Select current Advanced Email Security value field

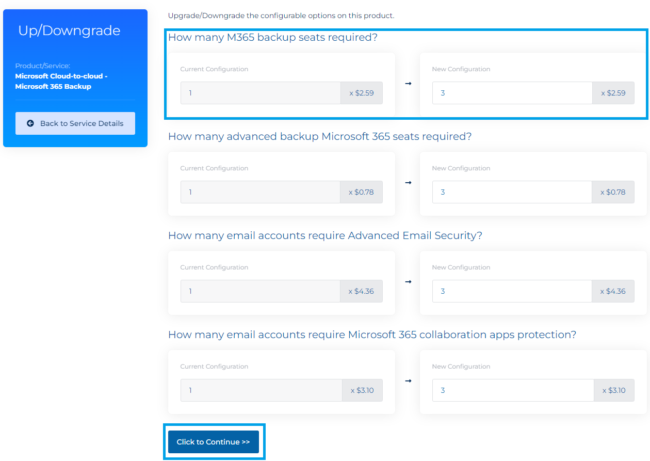click(x=261, y=291)
